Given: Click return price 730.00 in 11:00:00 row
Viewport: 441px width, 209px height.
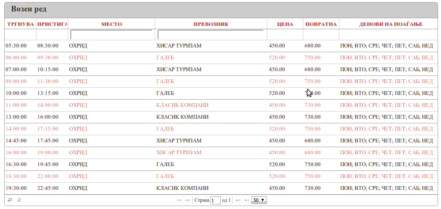Looking at the screenshot, I should pyautogui.click(x=313, y=105).
